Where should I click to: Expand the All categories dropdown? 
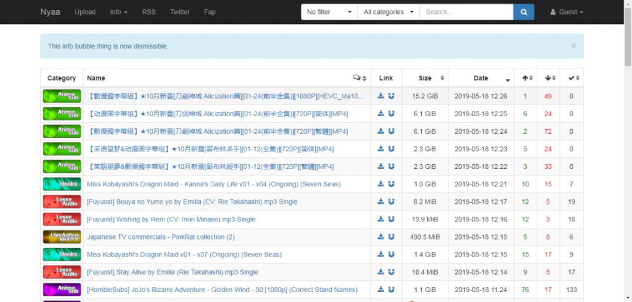(388, 12)
